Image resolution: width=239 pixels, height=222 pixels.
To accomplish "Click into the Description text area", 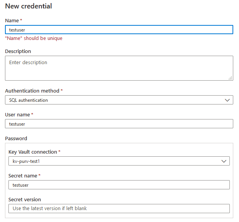I will [x=119, y=68].
